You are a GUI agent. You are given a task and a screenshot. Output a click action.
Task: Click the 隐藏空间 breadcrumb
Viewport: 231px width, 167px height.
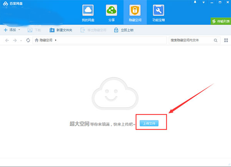(x=46, y=40)
